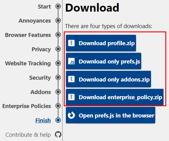Open the Security step
This screenshot has width=169, height=141.
coord(40,78)
